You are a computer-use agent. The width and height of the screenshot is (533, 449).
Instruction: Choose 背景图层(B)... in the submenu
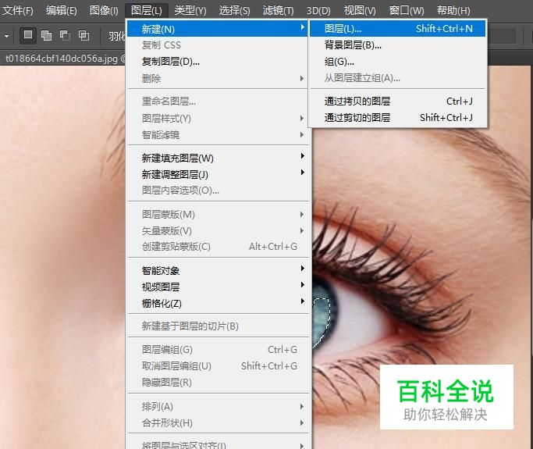point(397,45)
